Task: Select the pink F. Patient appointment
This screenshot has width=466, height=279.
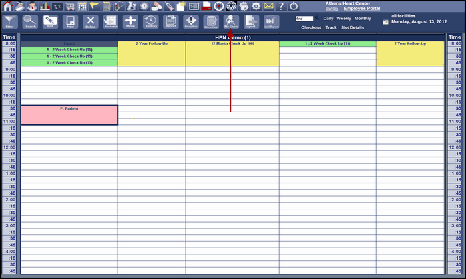Action: (x=69, y=114)
